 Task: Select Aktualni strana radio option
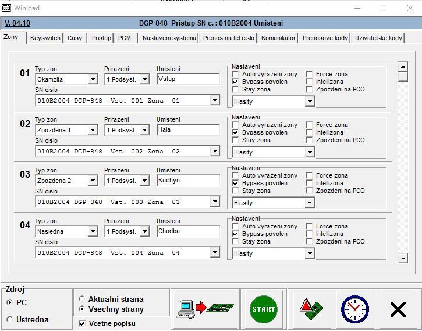(x=82, y=299)
